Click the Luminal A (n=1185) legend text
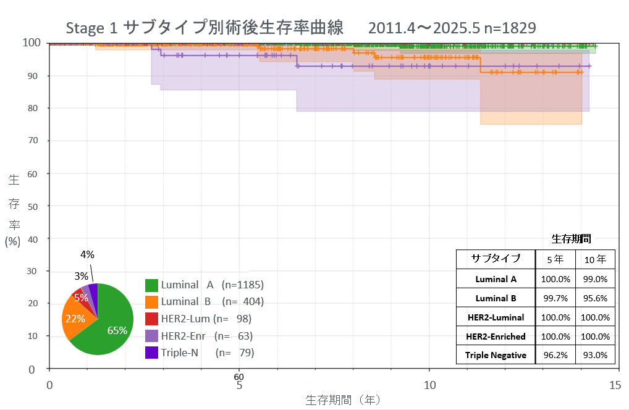This screenshot has height=410, width=629. coord(213,285)
